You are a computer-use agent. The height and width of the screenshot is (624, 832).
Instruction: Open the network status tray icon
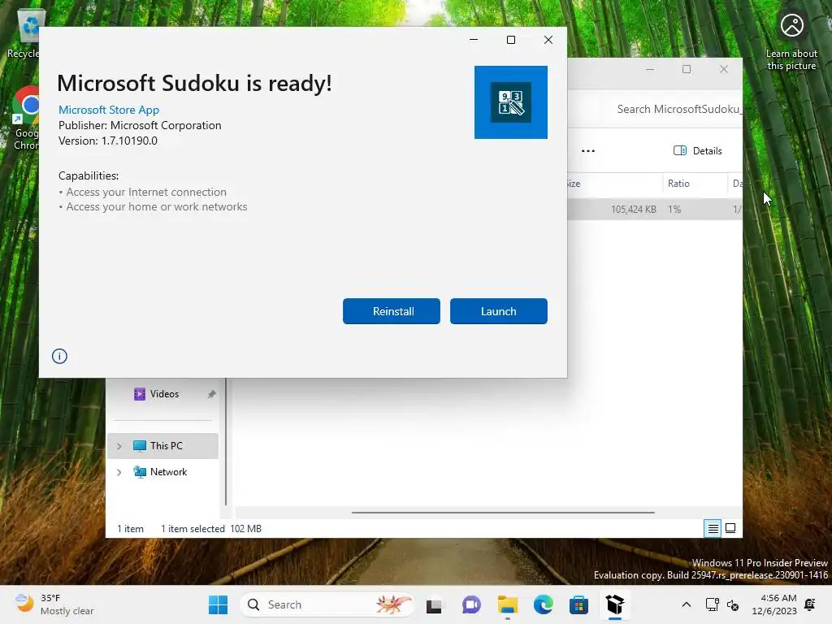pyautogui.click(x=712, y=604)
